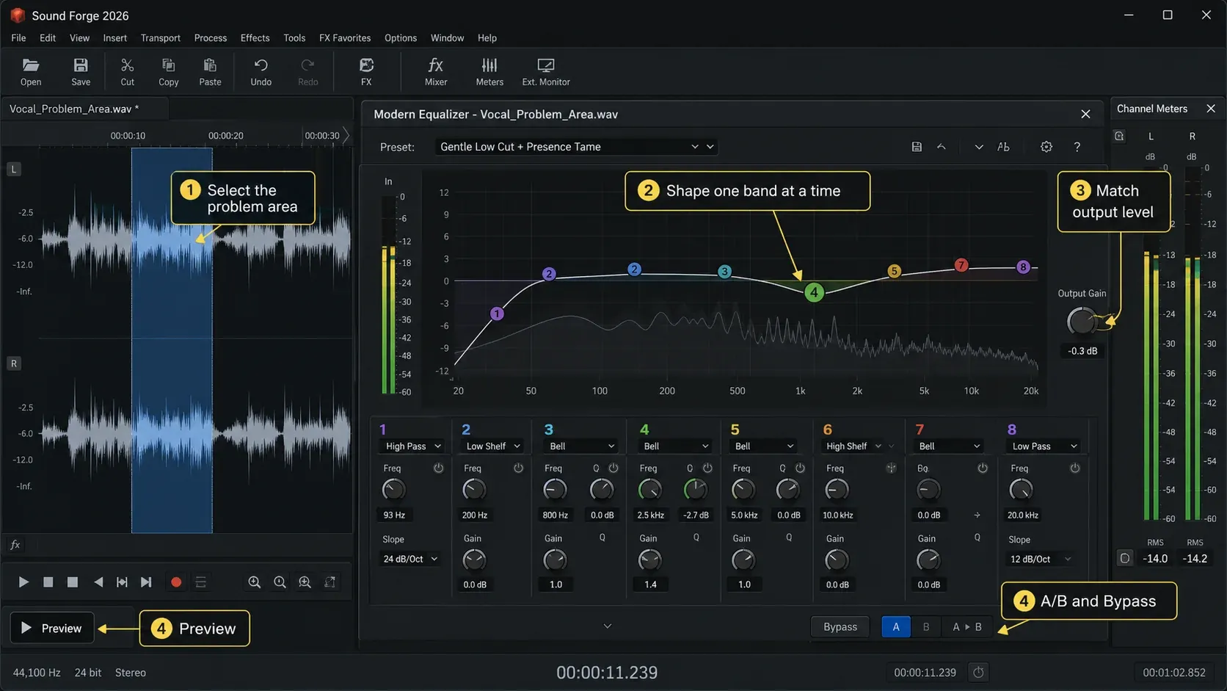Toggle band 1 High Pass power button
Viewport: 1227px width, 691px height.
click(x=439, y=468)
